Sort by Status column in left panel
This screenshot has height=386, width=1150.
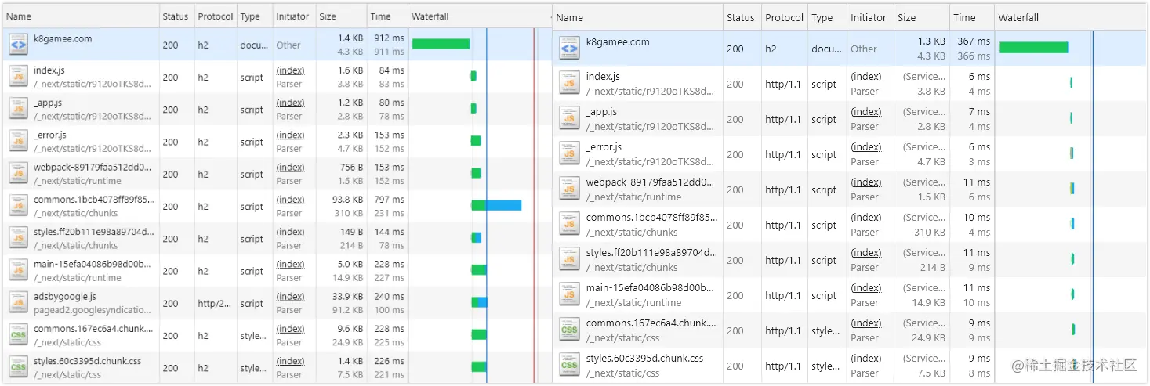click(x=176, y=16)
